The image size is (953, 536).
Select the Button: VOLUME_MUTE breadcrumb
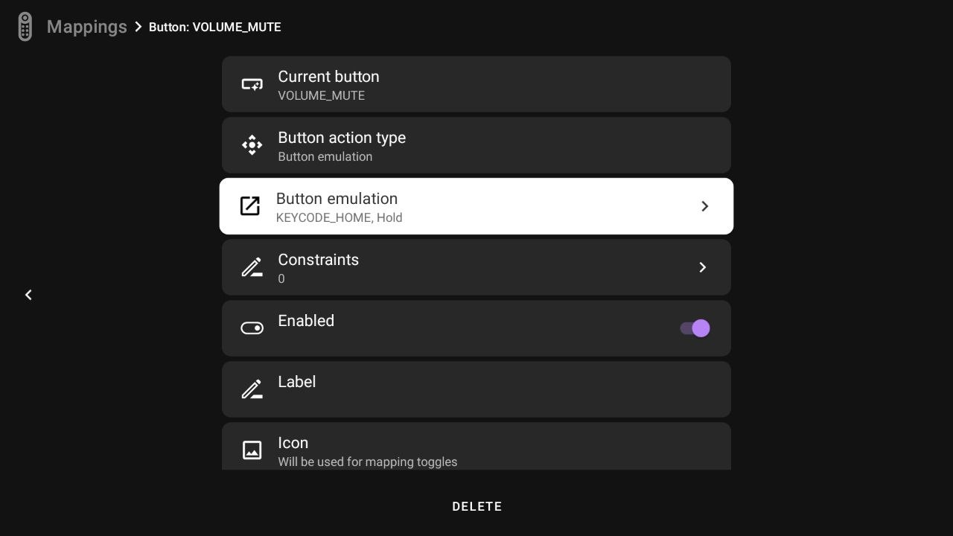[214, 28]
